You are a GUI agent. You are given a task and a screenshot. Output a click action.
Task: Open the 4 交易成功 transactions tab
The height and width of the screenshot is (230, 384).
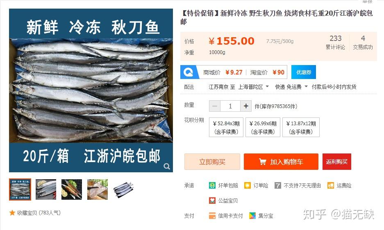tap(363, 42)
